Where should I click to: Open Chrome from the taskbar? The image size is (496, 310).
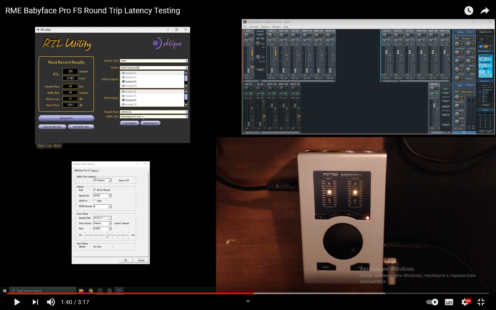[x=91, y=291]
